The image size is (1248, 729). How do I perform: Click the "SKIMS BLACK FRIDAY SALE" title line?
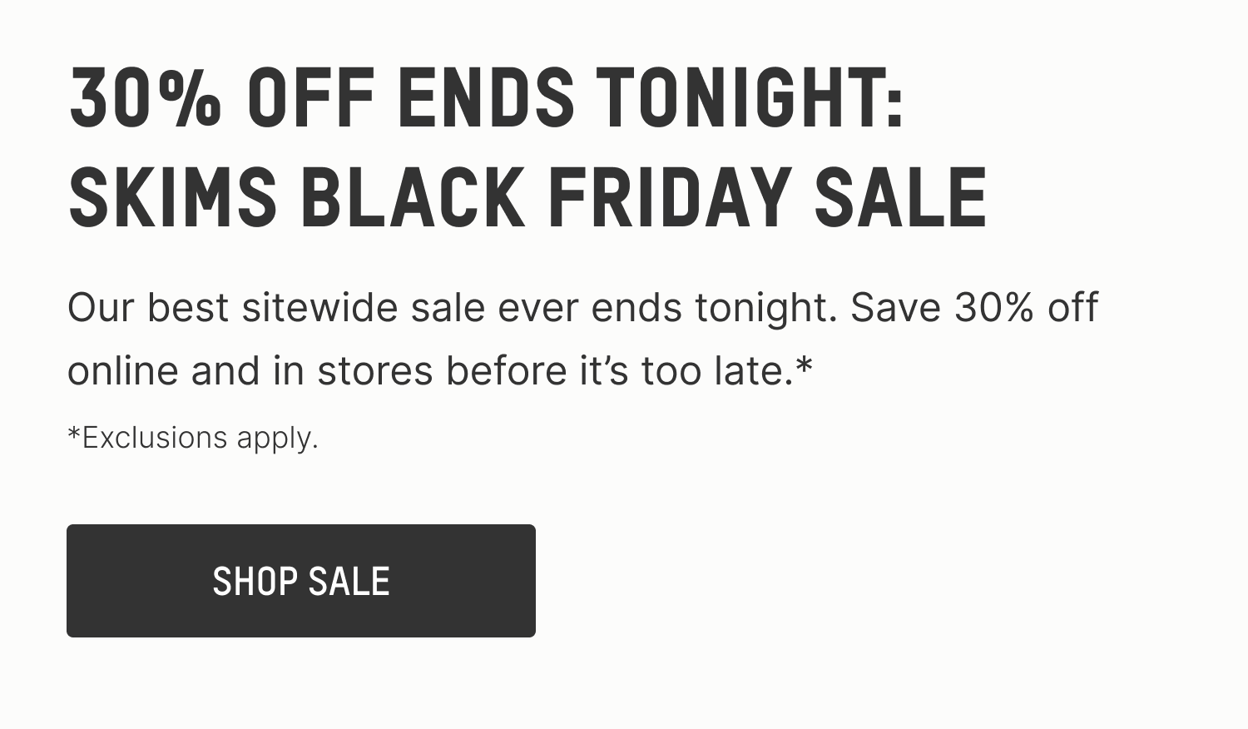click(x=527, y=197)
